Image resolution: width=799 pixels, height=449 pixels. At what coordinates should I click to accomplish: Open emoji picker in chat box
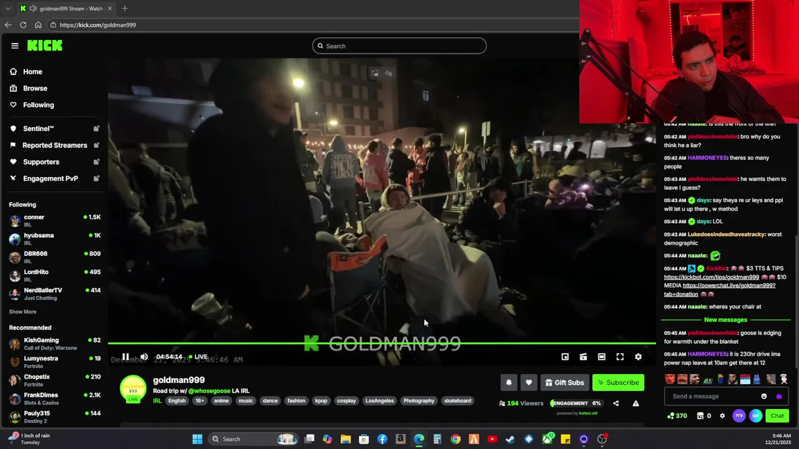pyautogui.click(x=764, y=396)
